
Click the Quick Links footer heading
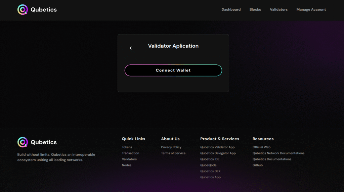click(133, 139)
